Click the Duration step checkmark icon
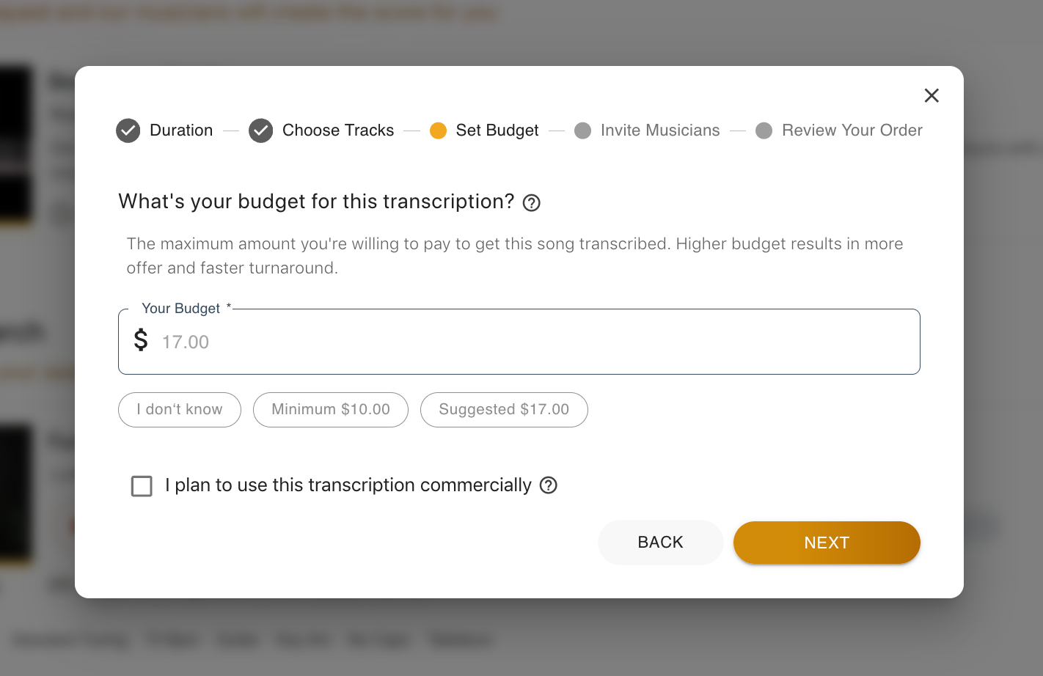The width and height of the screenshot is (1043, 676). pos(128,131)
